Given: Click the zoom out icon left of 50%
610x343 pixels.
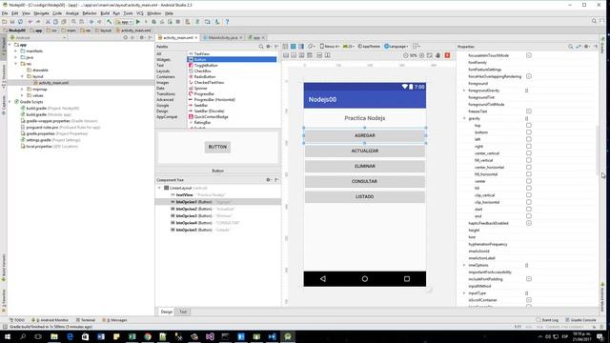Looking at the screenshot, I should pos(405,55).
